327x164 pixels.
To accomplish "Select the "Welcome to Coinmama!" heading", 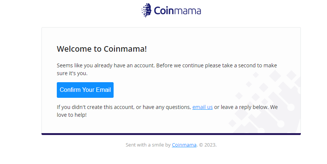I will tap(102, 49).
